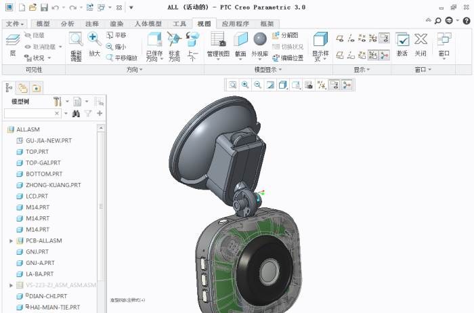Screen dimensions: 474x313
Task: Switch to the 渲染 (Render) tab
Action: pyautogui.click(x=116, y=24)
